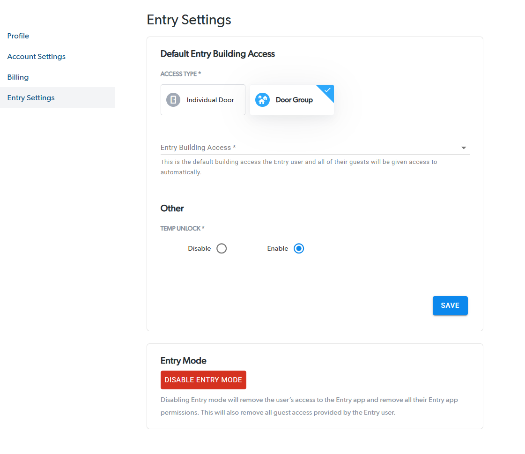Click the Entry Building Access field
The width and height of the screenshot is (525, 454).
click(x=315, y=148)
